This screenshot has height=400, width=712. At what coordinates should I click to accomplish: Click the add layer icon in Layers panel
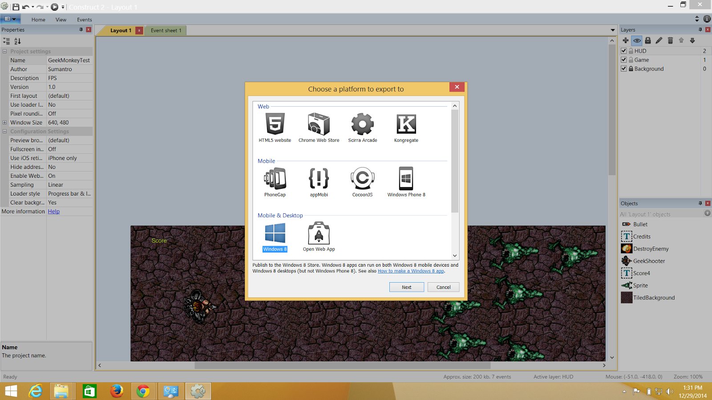tap(626, 40)
